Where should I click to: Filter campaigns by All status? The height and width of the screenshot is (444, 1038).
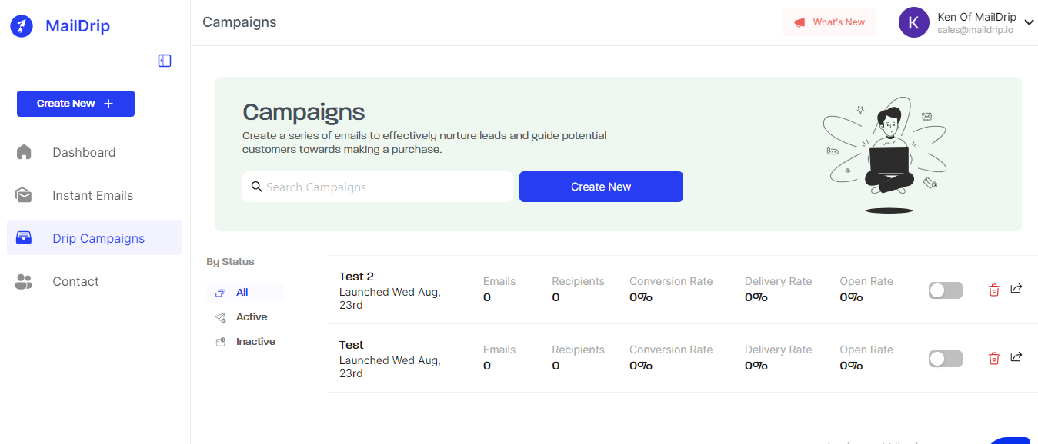point(245,293)
